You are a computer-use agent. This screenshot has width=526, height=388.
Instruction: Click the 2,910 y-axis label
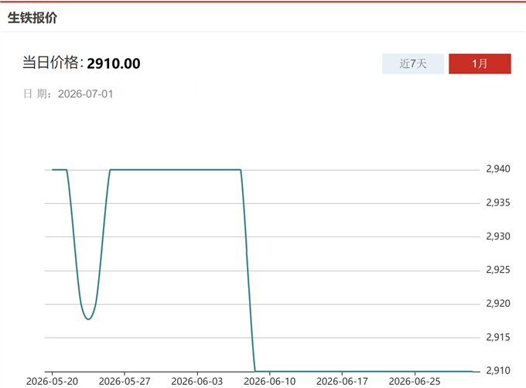click(498, 370)
